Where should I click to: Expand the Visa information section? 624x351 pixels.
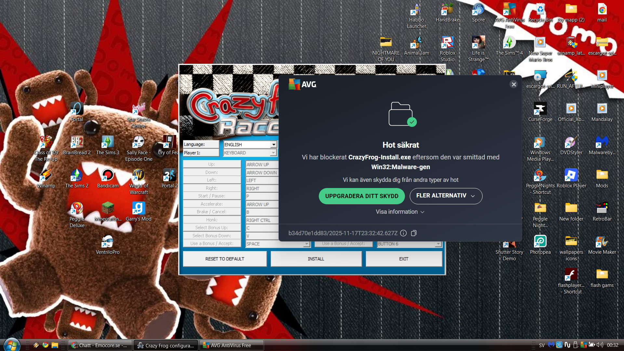pyautogui.click(x=400, y=212)
